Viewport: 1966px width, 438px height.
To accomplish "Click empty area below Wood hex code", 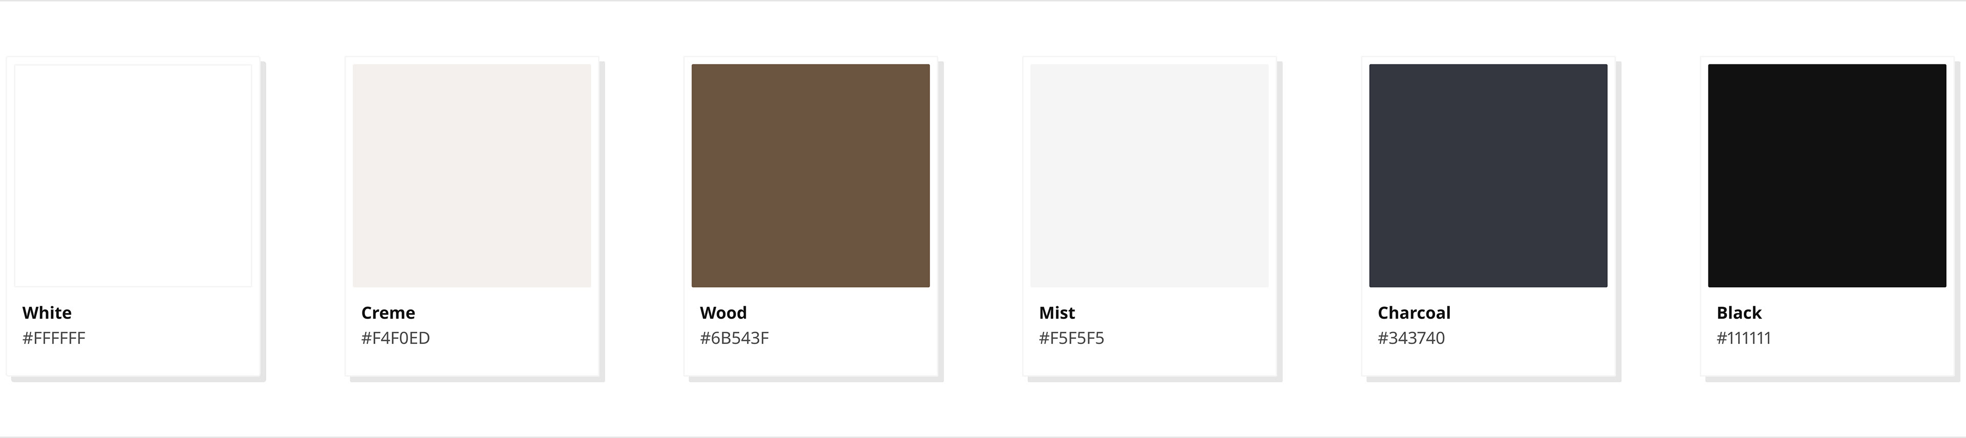I will click(x=810, y=362).
